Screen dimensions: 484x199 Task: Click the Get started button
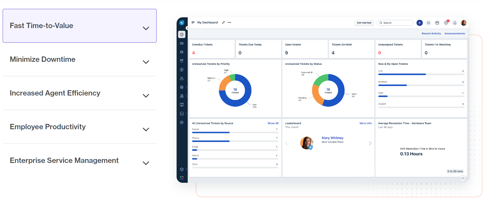[364, 23]
